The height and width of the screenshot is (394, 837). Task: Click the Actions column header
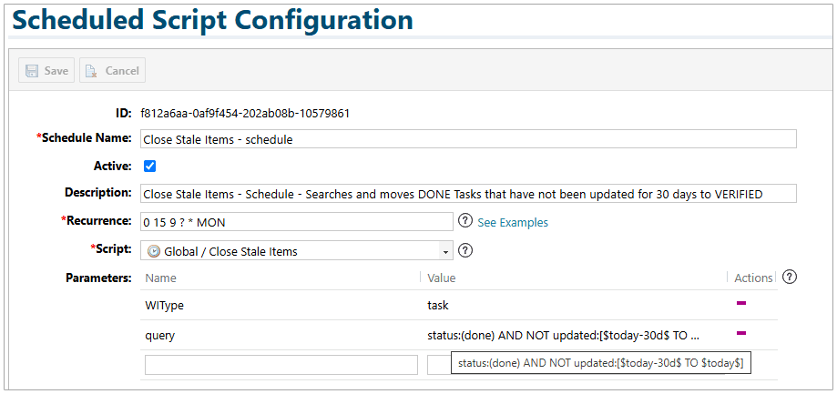752,278
